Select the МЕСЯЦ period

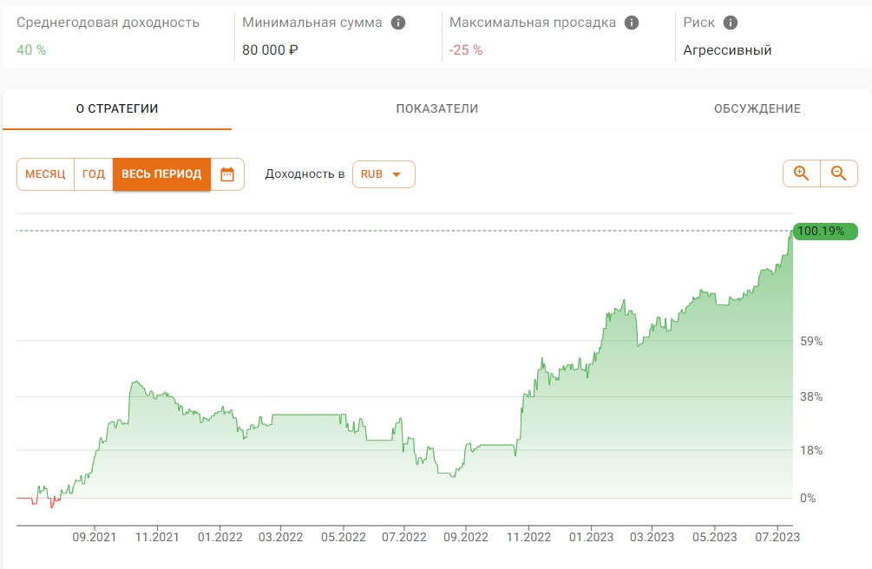pos(46,174)
